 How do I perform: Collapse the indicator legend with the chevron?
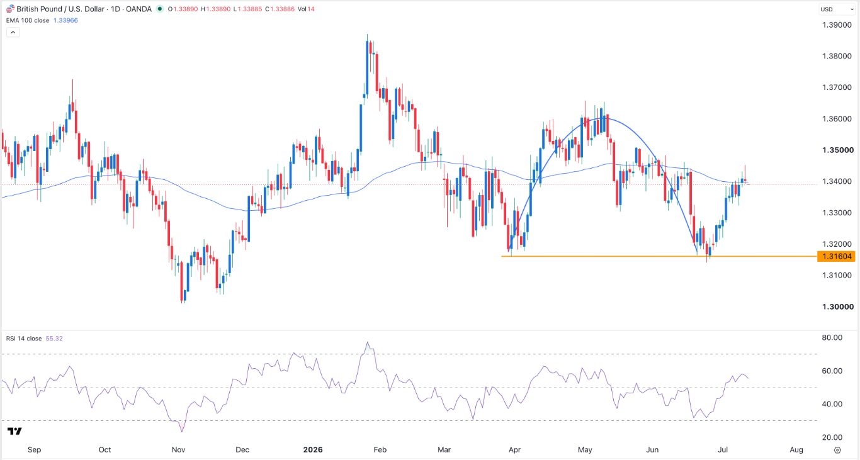(x=13, y=32)
